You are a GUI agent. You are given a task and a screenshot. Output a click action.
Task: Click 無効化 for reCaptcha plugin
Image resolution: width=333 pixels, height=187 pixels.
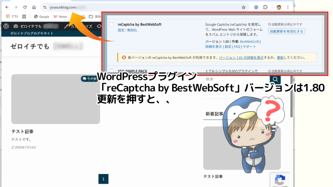[132, 30]
